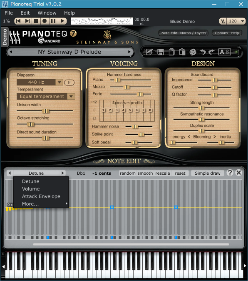Stop MIDI playback
Viewport: 248px width, 281px height.
(x=36, y=21)
